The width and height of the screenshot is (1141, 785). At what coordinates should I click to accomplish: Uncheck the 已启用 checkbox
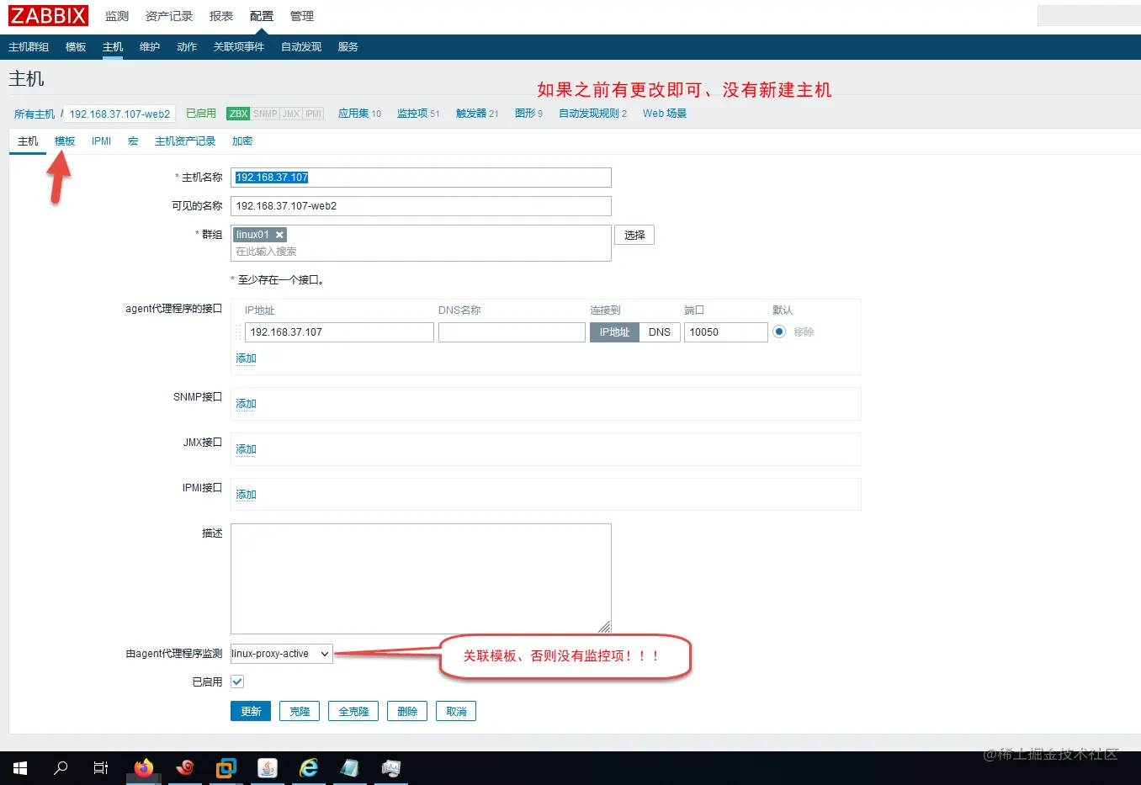click(238, 682)
